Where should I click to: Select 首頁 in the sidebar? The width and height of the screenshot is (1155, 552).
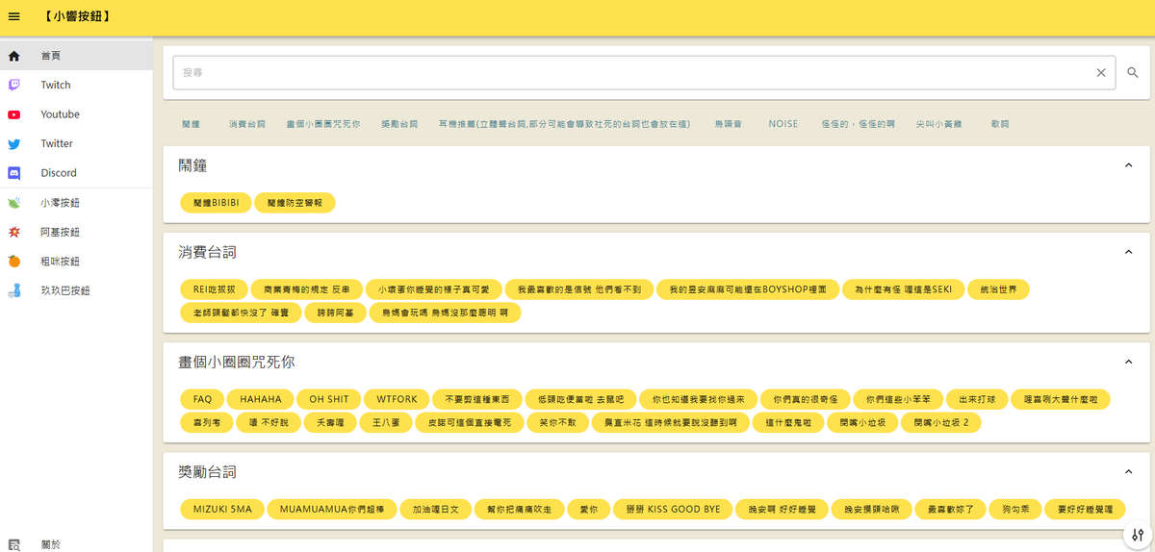(x=76, y=56)
